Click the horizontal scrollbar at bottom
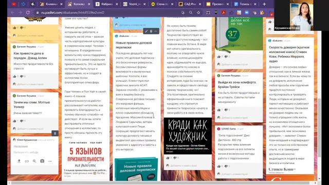 160,183
